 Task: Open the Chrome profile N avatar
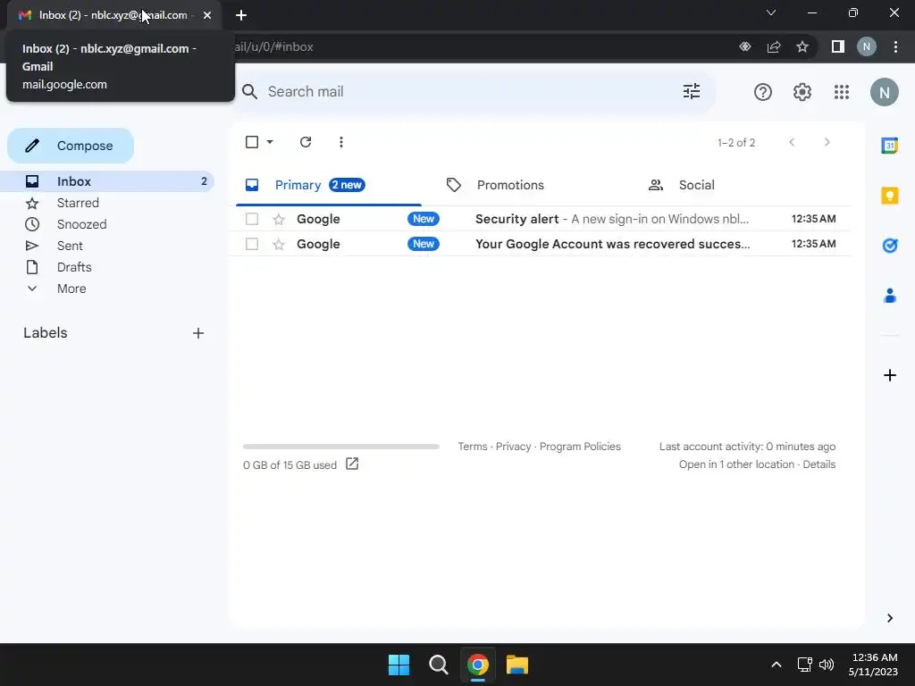click(867, 46)
